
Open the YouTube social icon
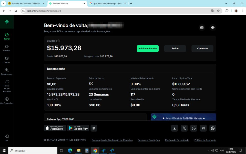[175, 128]
